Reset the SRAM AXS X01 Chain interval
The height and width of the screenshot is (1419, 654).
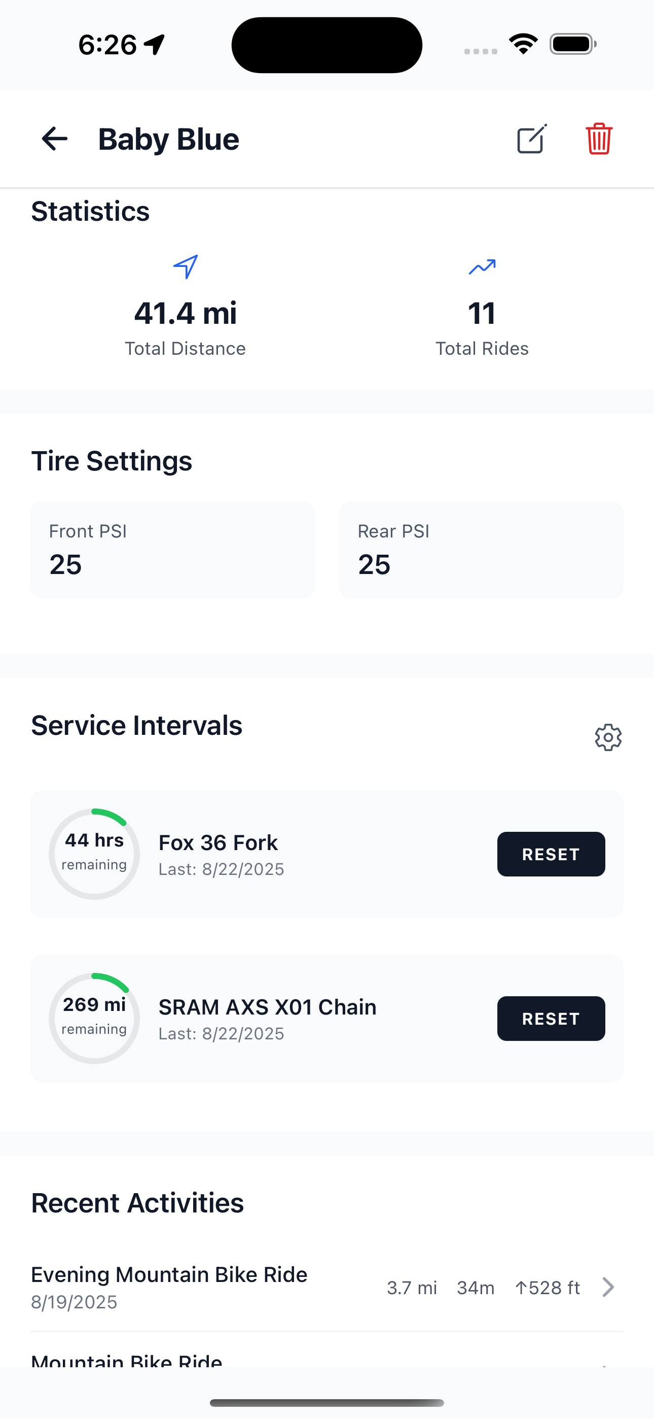point(551,1018)
